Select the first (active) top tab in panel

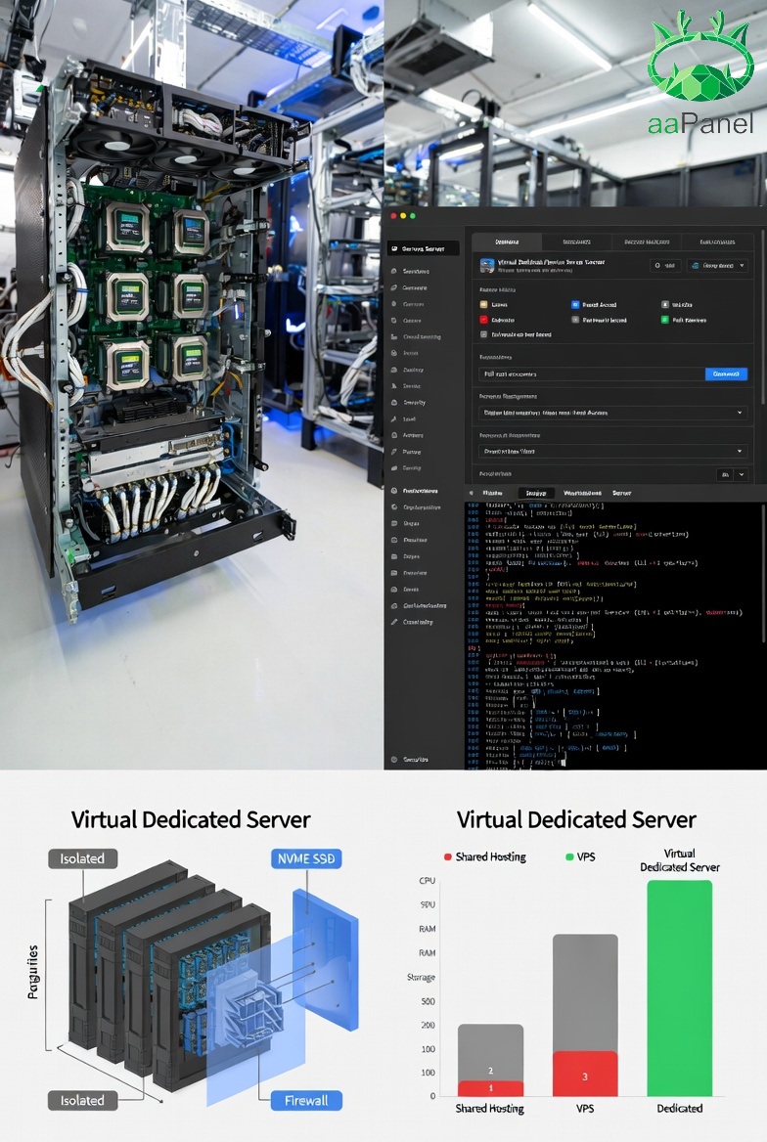(507, 242)
